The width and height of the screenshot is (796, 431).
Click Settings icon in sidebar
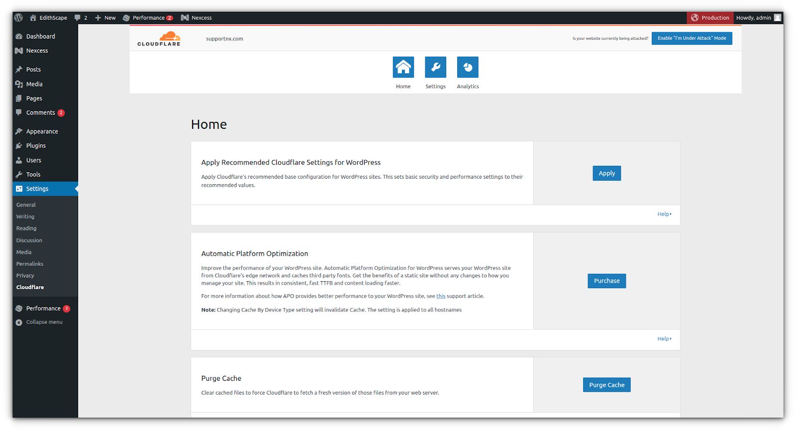pyautogui.click(x=19, y=189)
